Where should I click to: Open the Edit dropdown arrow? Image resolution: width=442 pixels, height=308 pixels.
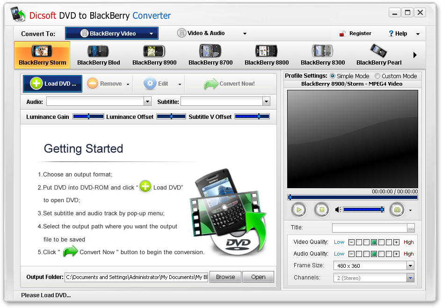pyautogui.click(x=180, y=84)
